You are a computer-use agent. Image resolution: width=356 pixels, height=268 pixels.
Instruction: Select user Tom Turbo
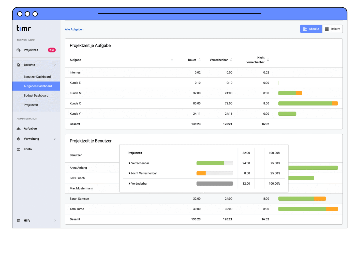point(77,209)
